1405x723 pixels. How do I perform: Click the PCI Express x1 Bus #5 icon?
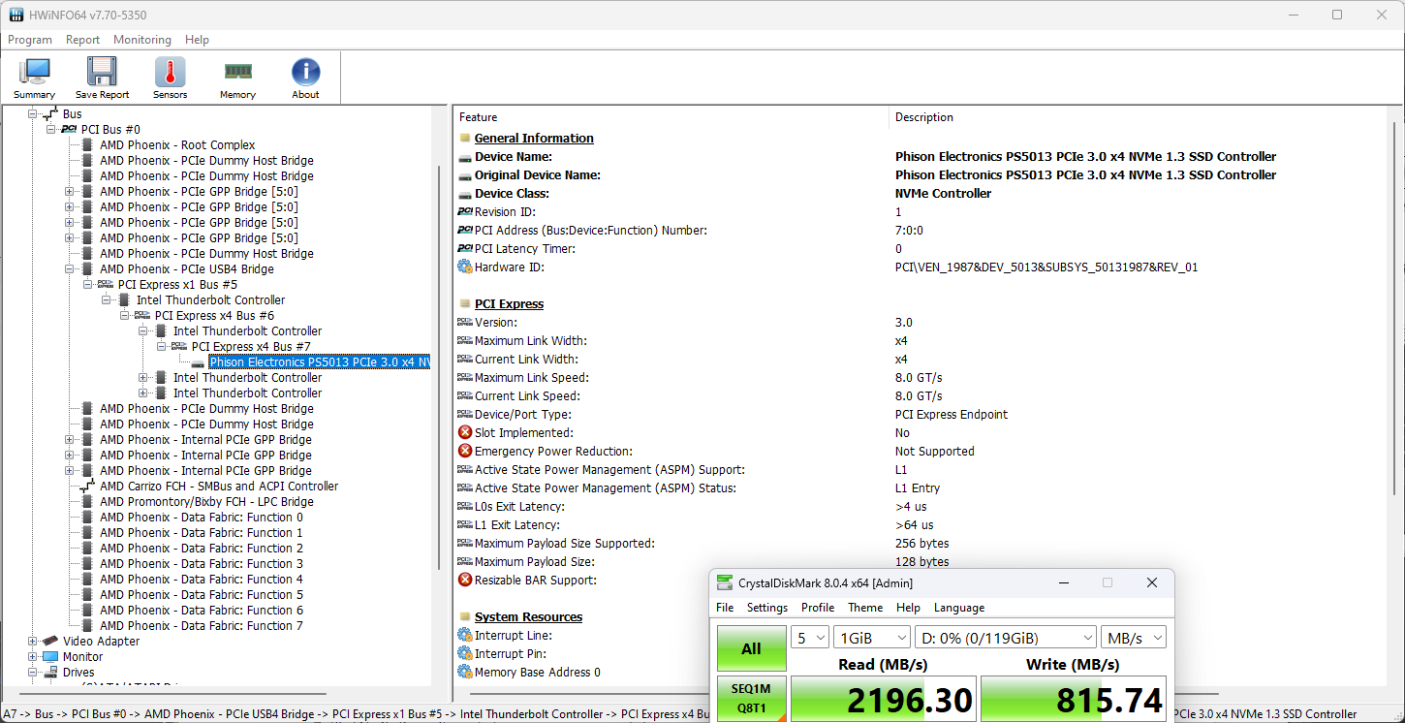(x=106, y=285)
